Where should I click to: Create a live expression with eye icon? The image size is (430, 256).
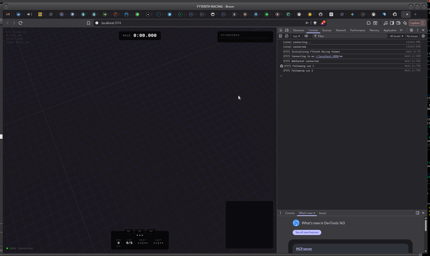point(306,36)
